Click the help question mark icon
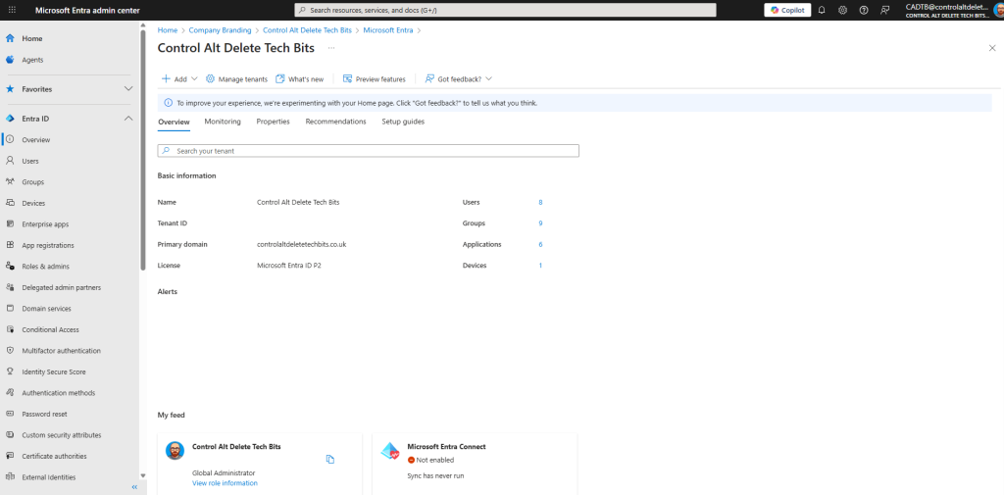Image resolution: width=1004 pixels, height=495 pixels. pos(863,10)
